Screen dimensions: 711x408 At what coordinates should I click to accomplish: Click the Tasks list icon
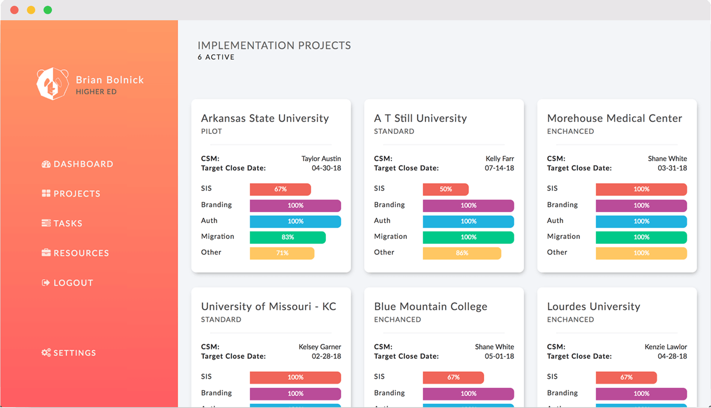tap(46, 223)
